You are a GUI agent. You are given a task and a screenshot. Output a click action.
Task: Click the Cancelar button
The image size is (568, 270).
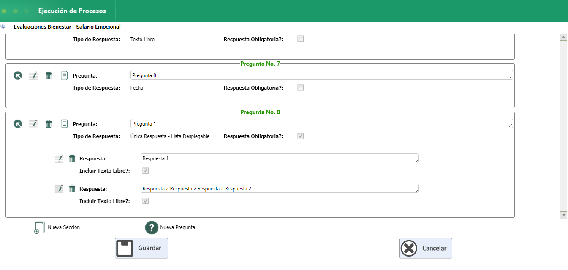[x=426, y=248]
